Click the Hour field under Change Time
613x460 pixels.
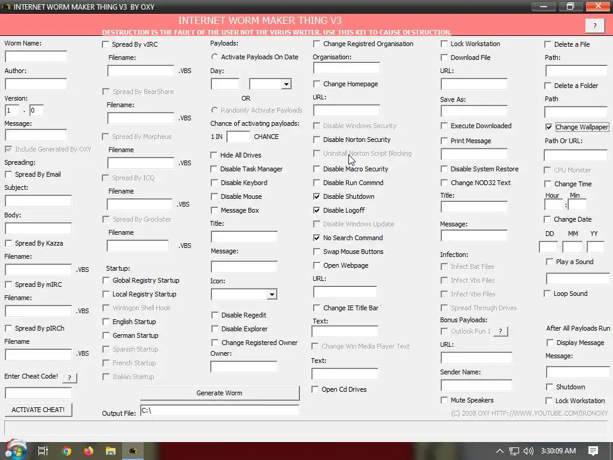point(554,205)
